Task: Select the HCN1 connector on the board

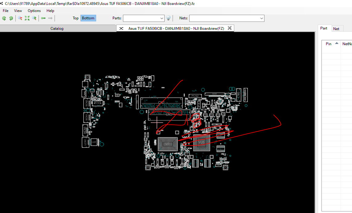Action: pyautogui.click(x=85, y=130)
